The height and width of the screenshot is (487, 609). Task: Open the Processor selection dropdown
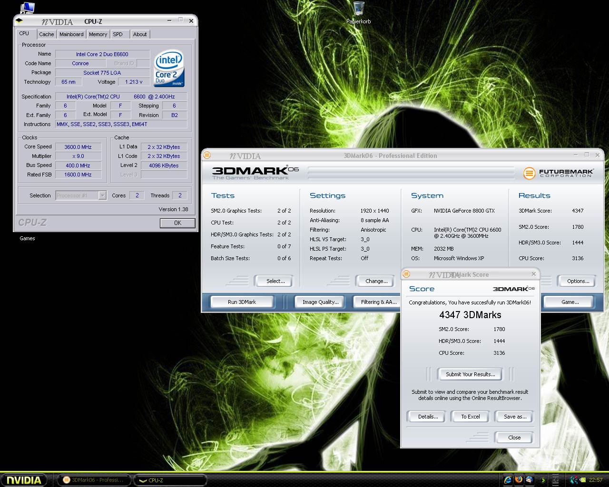[81, 195]
